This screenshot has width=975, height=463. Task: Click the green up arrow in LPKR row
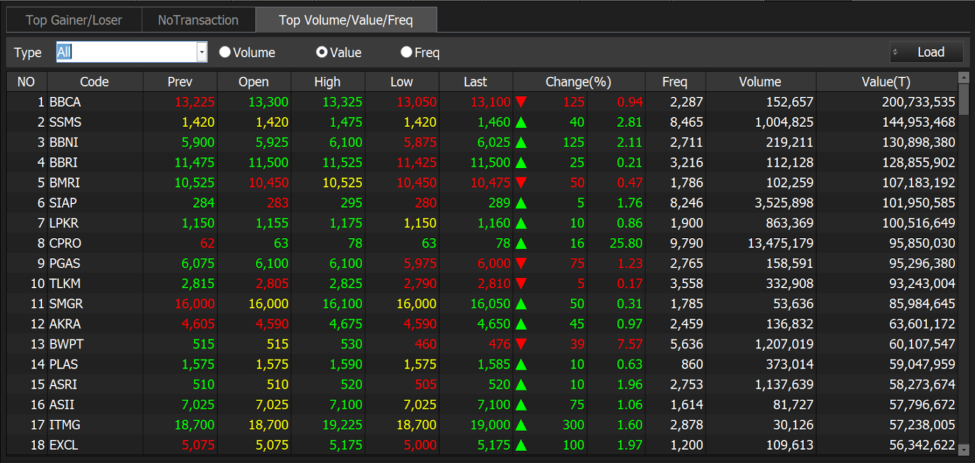(521, 223)
